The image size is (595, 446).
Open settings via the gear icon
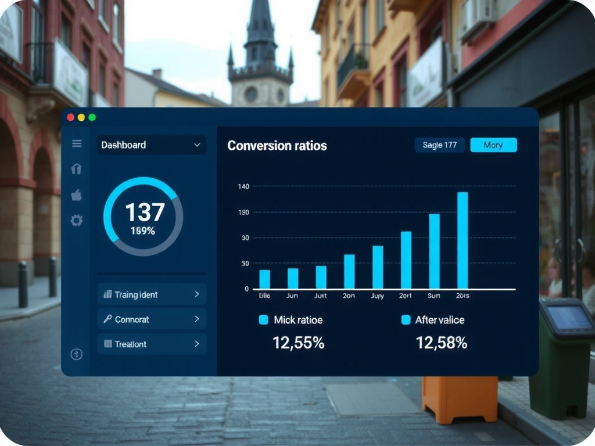pyautogui.click(x=77, y=221)
